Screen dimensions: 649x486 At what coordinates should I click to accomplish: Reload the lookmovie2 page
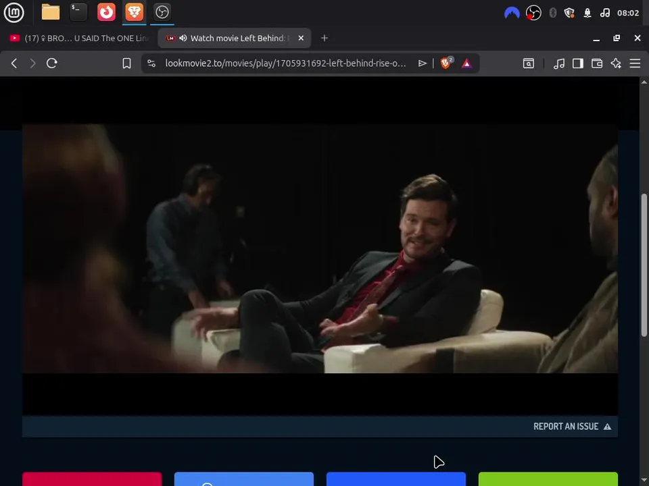point(52,63)
